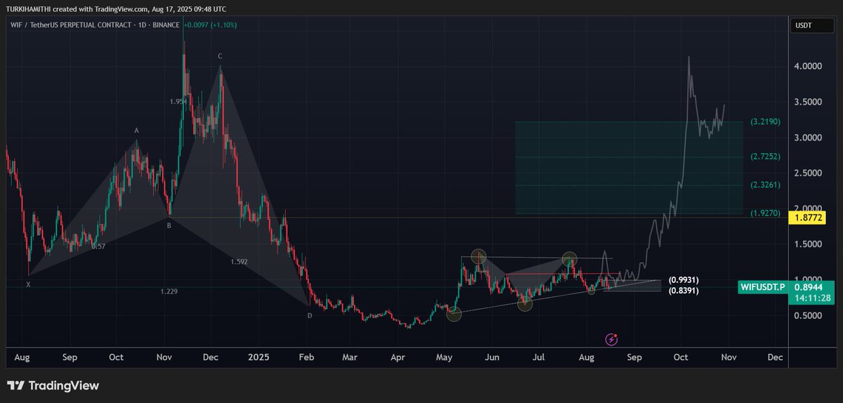Image resolution: width=843 pixels, height=403 pixels.
Task: Select the green target zone rectangle
Action: tap(630, 168)
